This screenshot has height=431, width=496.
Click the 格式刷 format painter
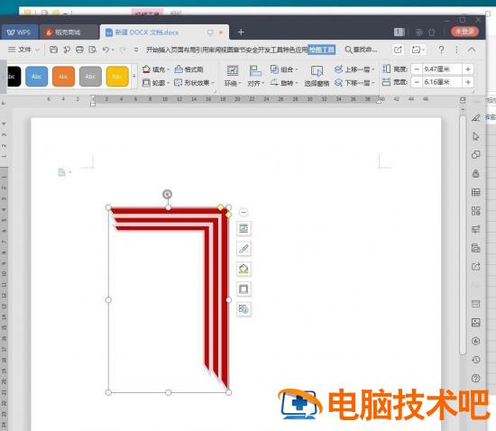pos(188,69)
